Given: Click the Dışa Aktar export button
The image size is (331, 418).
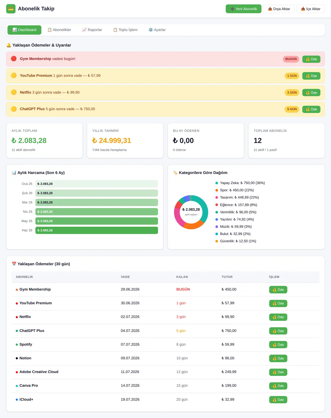Looking at the screenshot, I should (279, 9).
